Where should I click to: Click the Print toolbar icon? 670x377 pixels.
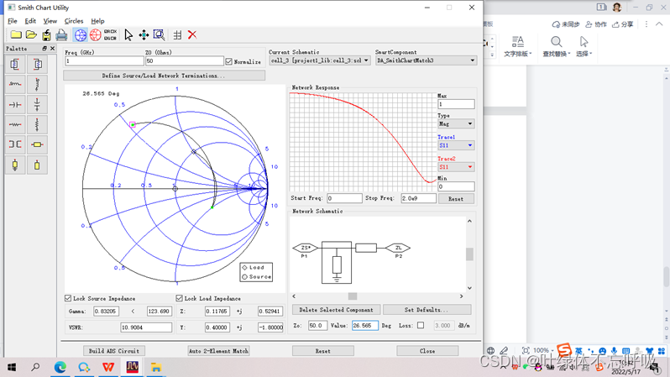click(61, 35)
